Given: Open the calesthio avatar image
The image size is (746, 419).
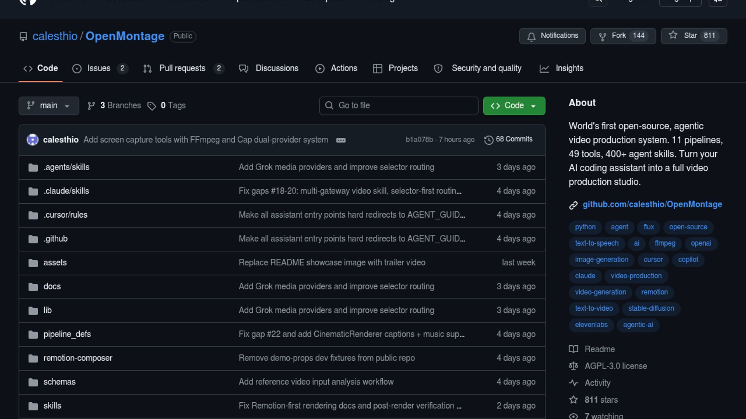Looking at the screenshot, I should [33, 140].
